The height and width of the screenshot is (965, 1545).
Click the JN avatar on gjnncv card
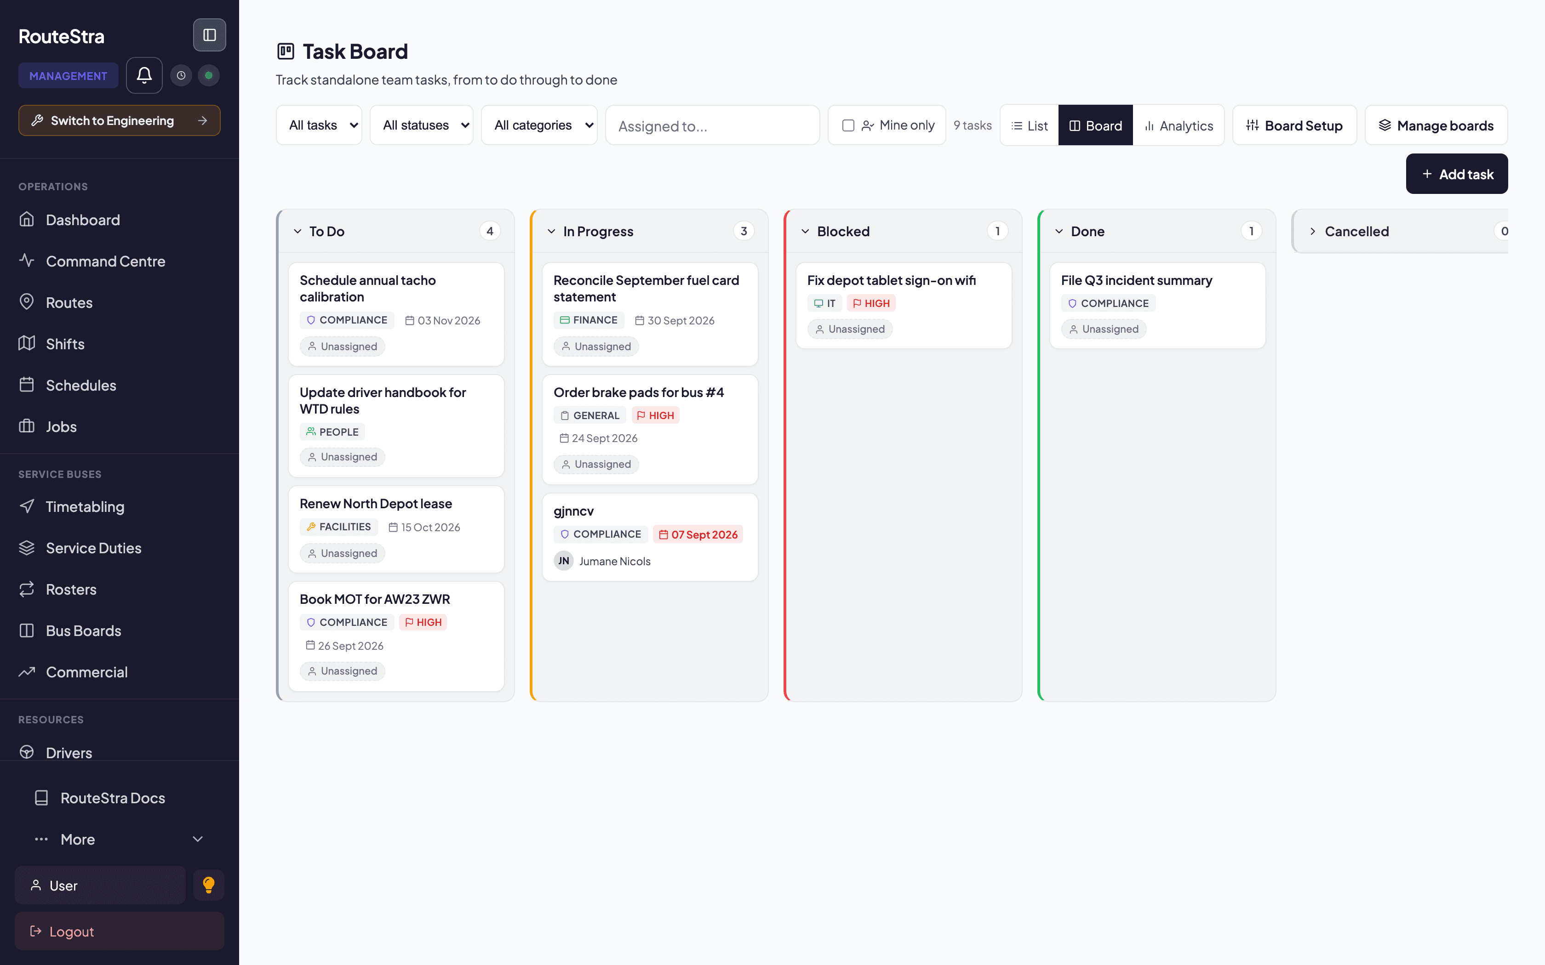point(564,561)
